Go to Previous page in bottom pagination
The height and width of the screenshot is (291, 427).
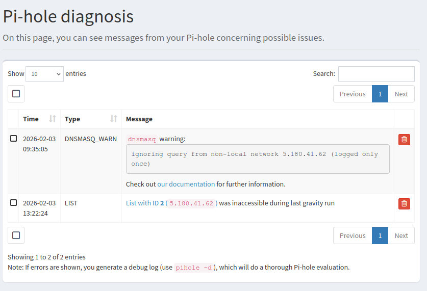click(x=353, y=235)
